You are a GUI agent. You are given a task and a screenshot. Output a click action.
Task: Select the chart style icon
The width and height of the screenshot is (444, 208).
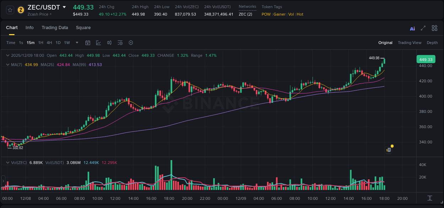[x=98, y=43]
